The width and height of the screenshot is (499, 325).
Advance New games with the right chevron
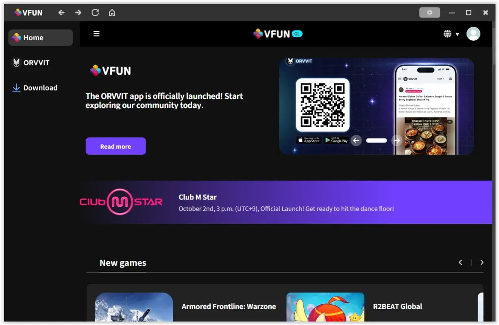pyautogui.click(x=482, y=262)
